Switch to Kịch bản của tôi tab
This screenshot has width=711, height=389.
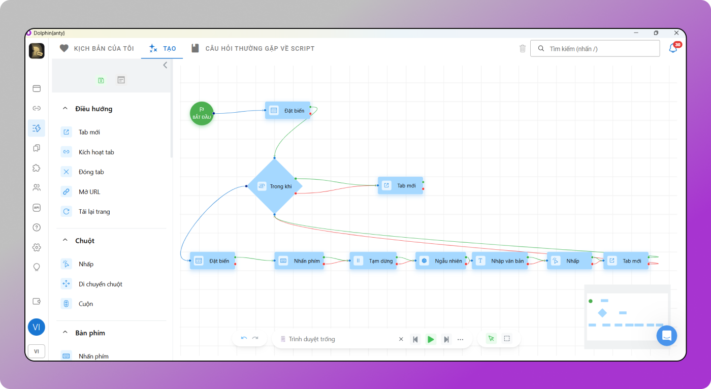tap(97, 49)
